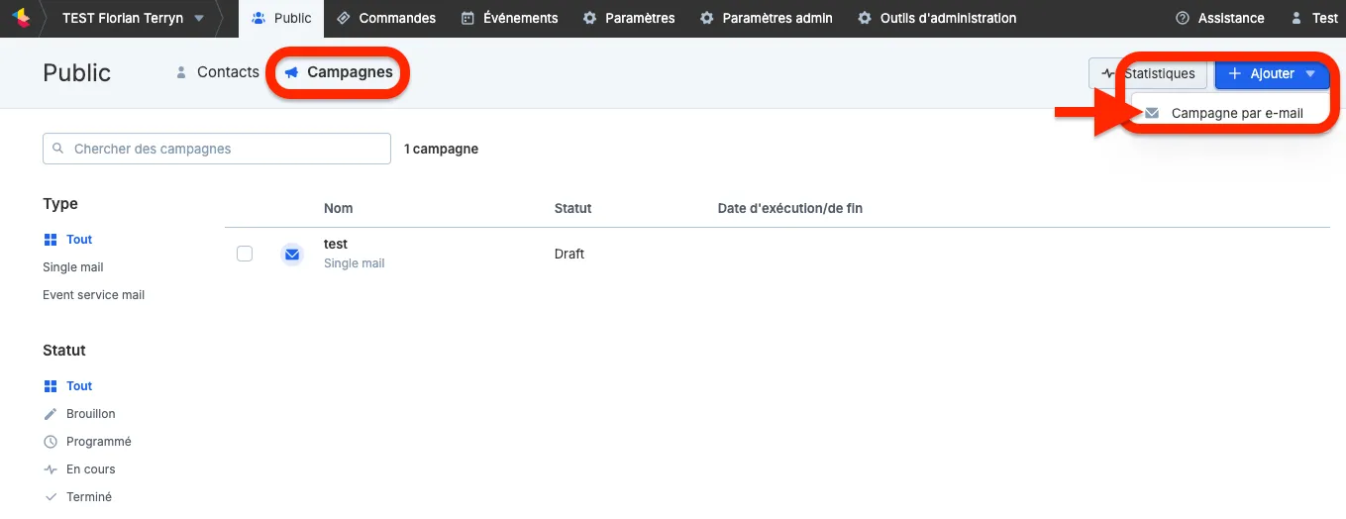Viewport: 1346px width, 519px height.
Task: Click the question mark icon by Assistance
Action: click(1182, 18)
